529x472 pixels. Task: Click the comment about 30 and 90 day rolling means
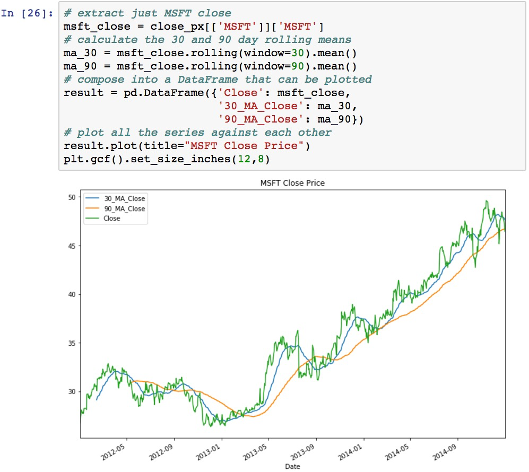tap(207, 39)
